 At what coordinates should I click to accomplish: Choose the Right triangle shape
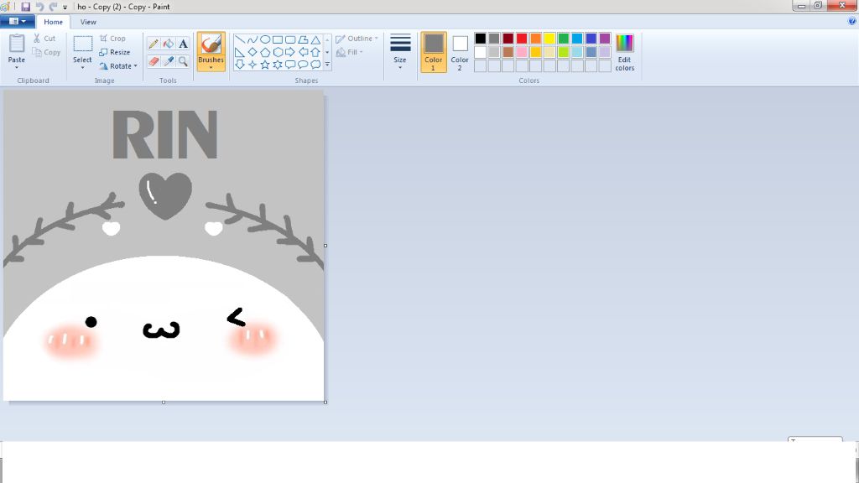pos(239,52)
